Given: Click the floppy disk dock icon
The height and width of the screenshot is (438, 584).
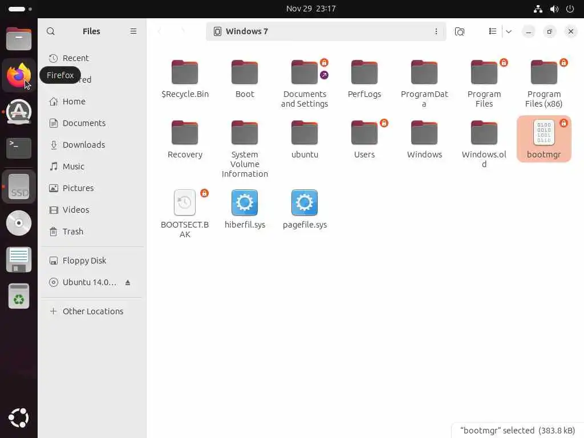Looking at the screenshot, I should click(x=19, y=259).
